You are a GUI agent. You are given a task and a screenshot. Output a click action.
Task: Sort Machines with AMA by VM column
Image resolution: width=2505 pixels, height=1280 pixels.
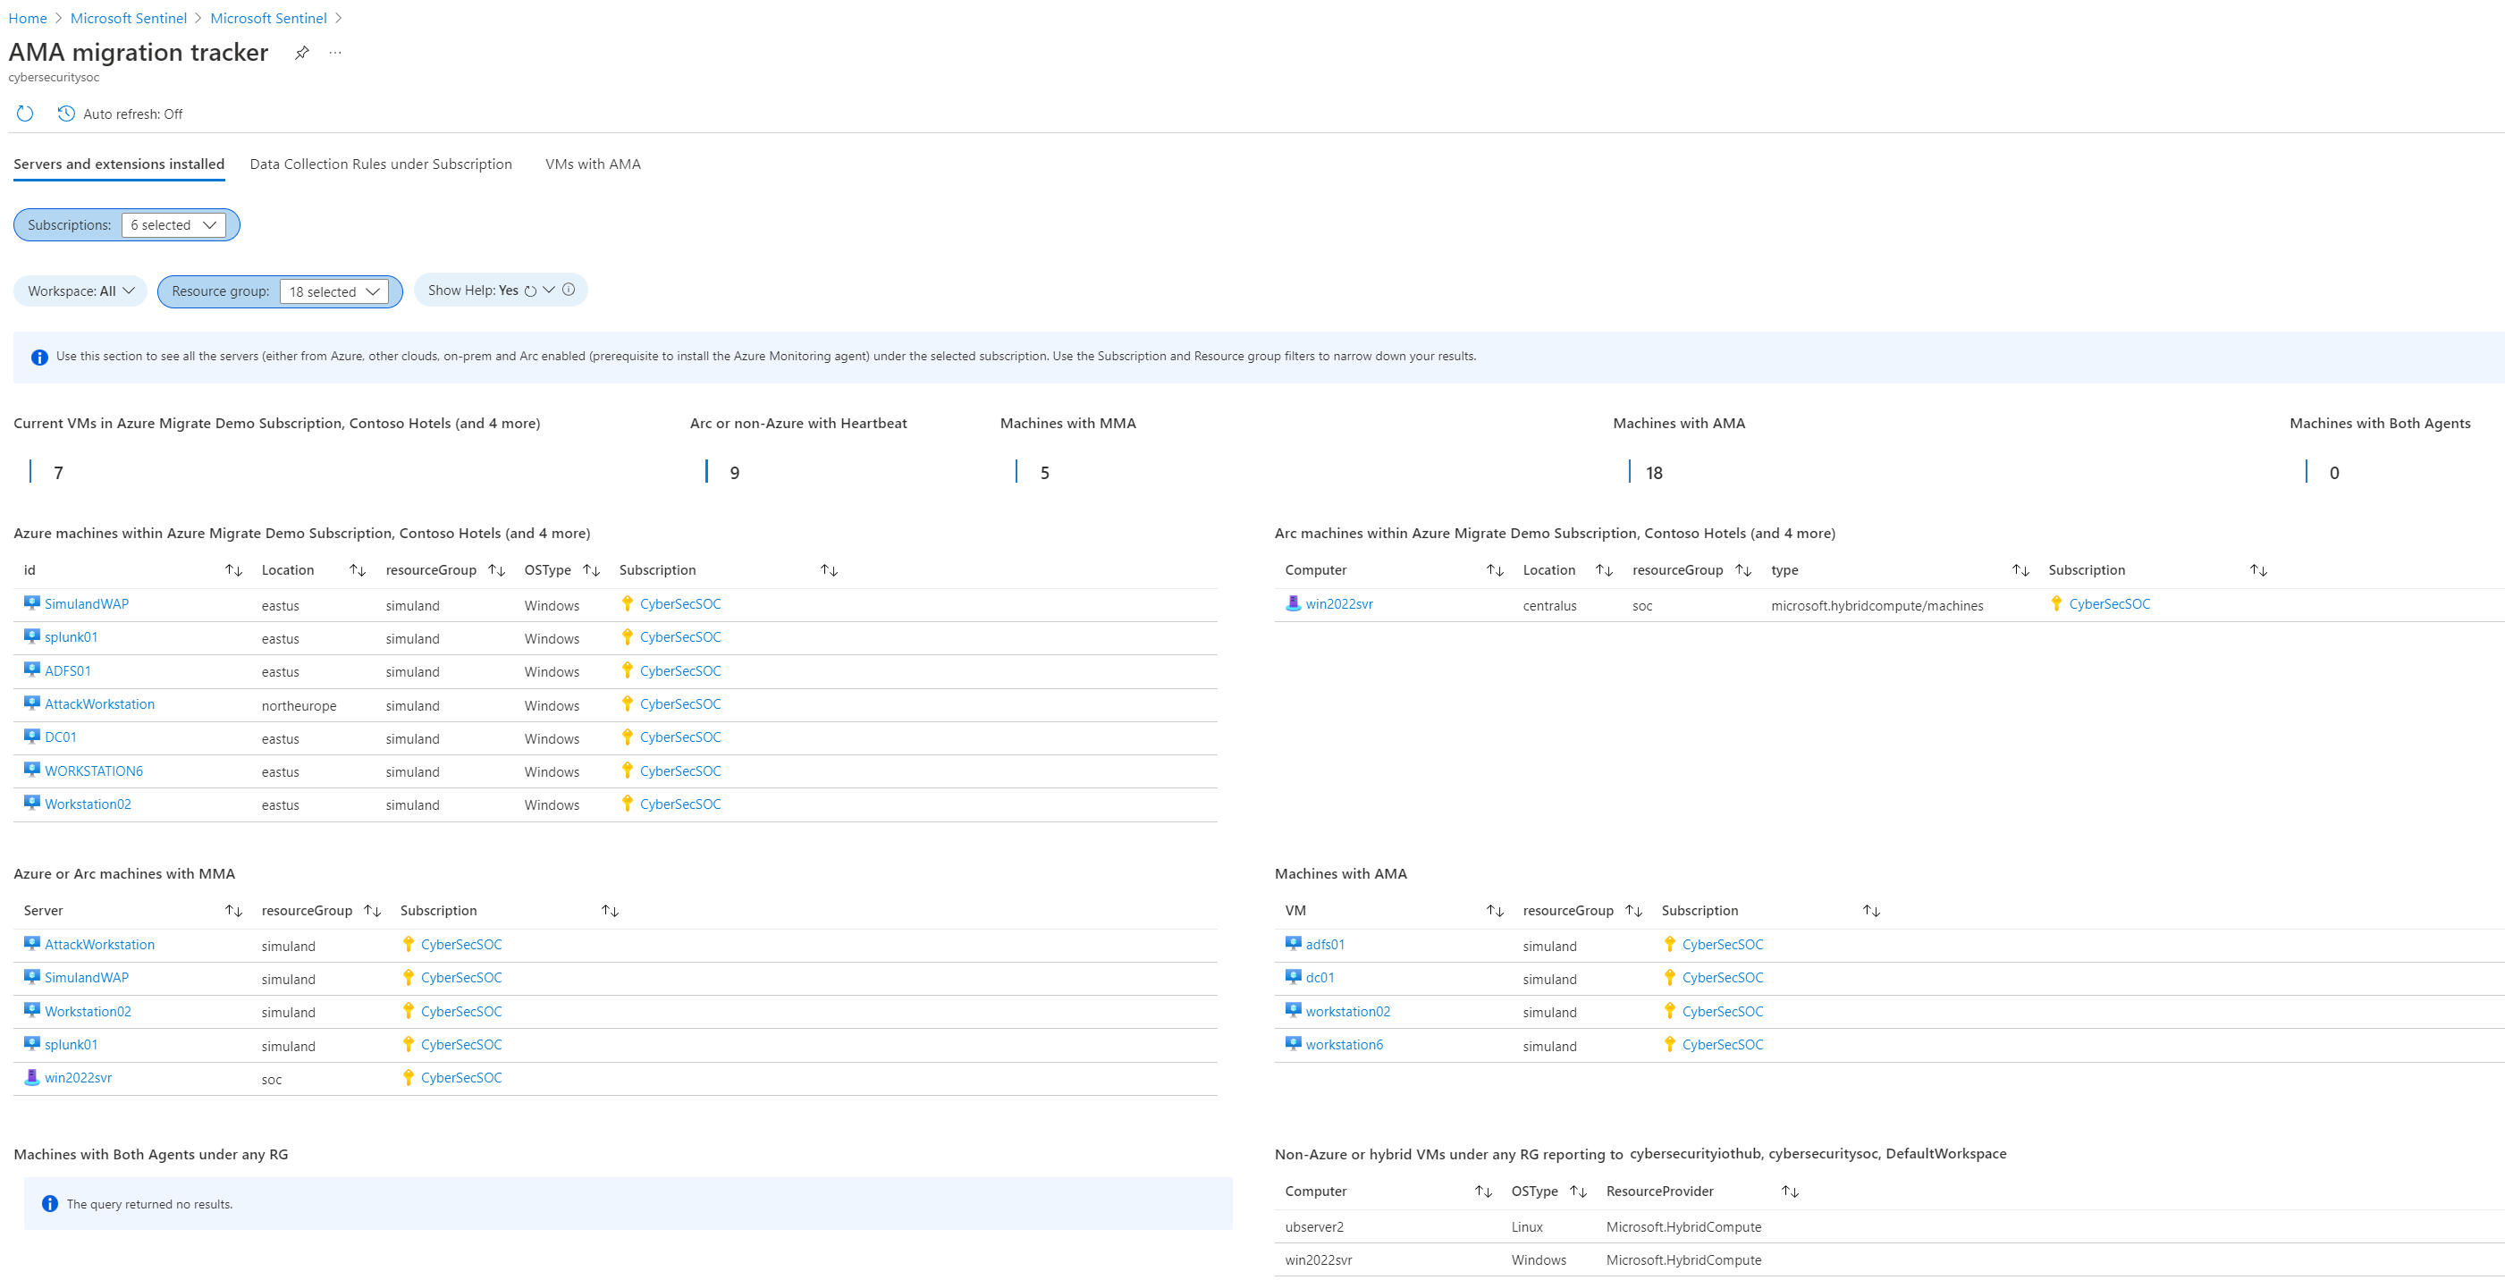point(1495,911)
